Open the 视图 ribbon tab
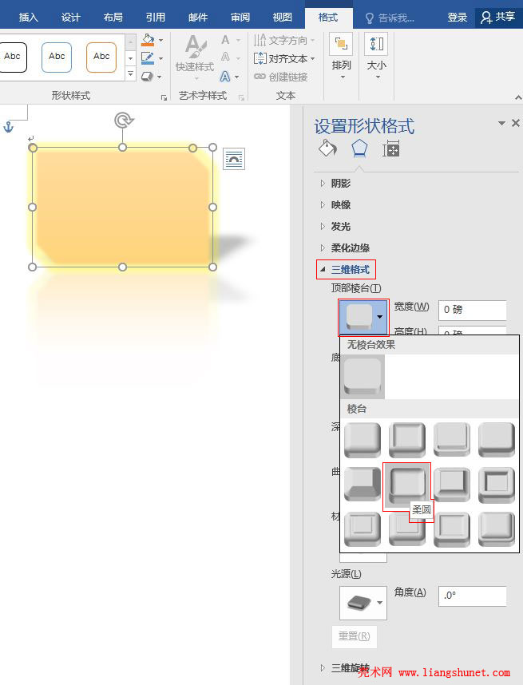 pyautogui.click(x=282, y=18)
